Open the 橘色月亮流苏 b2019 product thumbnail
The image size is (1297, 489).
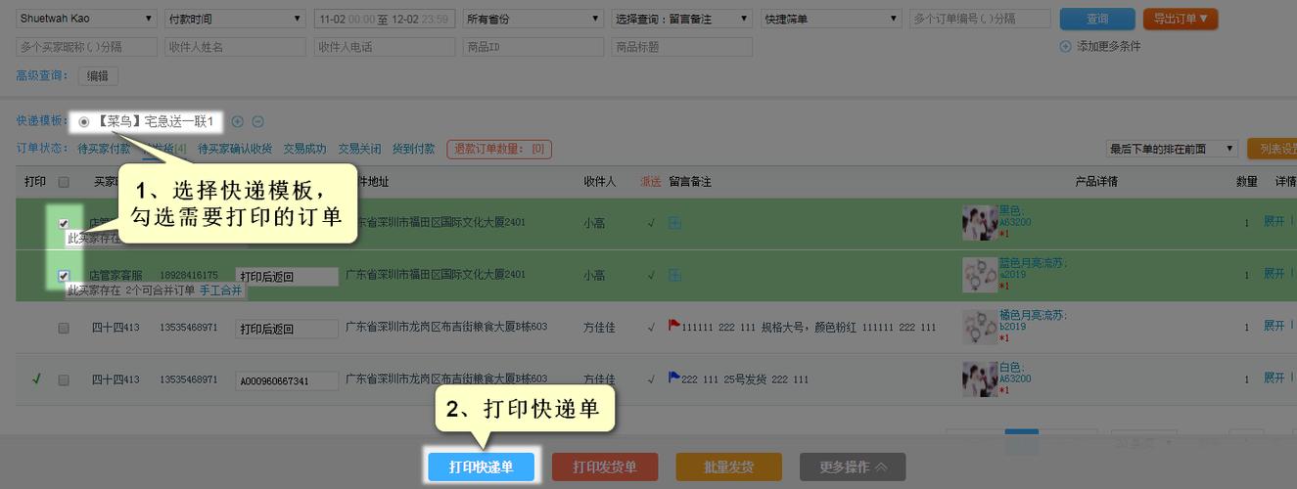(x=980, y=327)
